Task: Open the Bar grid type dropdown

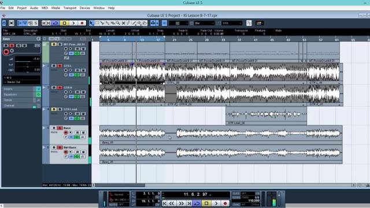Action: coord(204,23)
